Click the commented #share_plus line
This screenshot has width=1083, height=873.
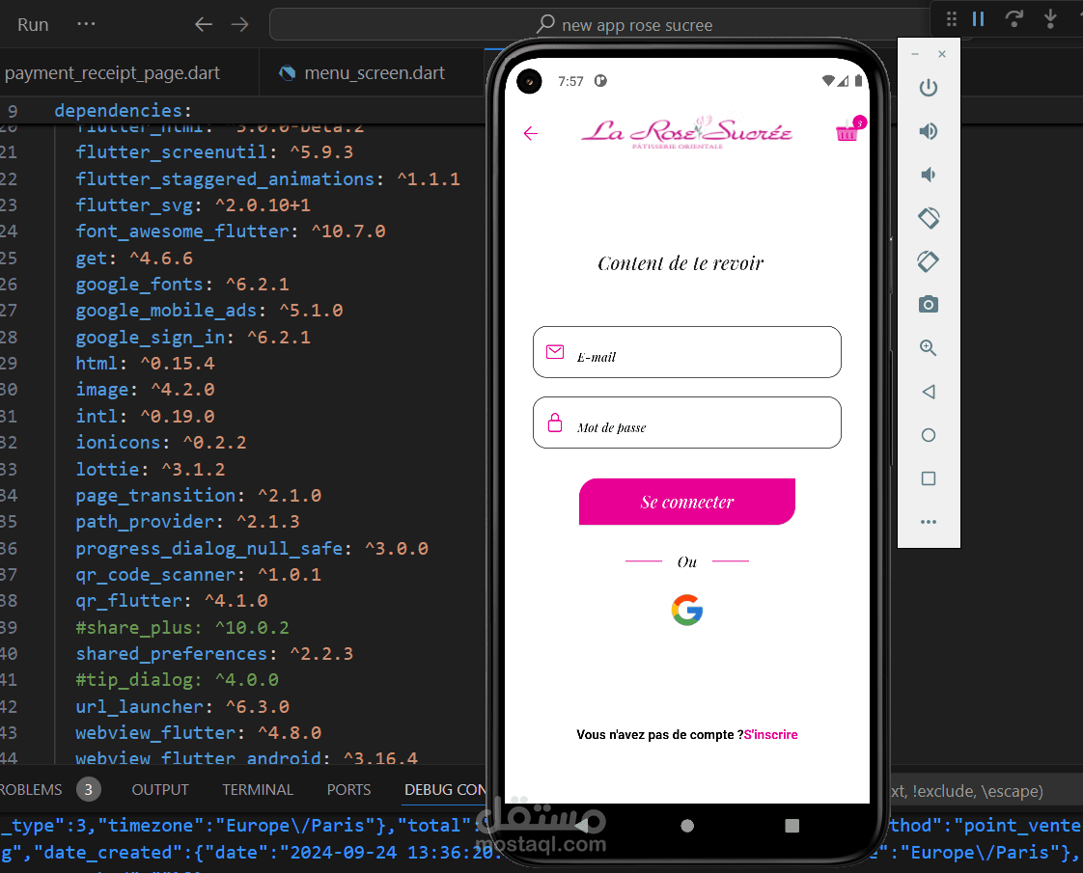(x=182, y=627)
